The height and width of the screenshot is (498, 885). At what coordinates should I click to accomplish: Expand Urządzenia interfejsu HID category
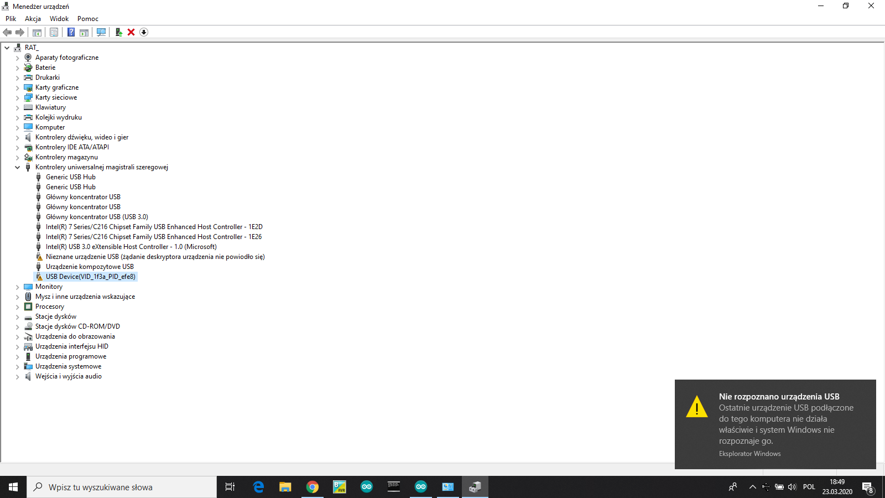click(17, 346)
